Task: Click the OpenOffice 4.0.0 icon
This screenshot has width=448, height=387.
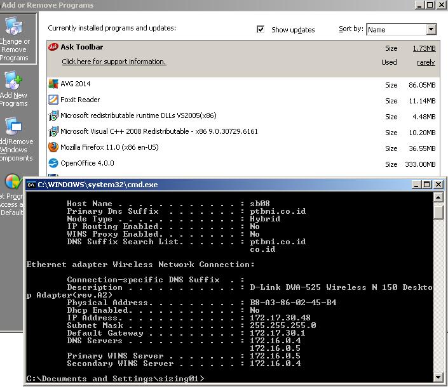Action: [53, 163]
